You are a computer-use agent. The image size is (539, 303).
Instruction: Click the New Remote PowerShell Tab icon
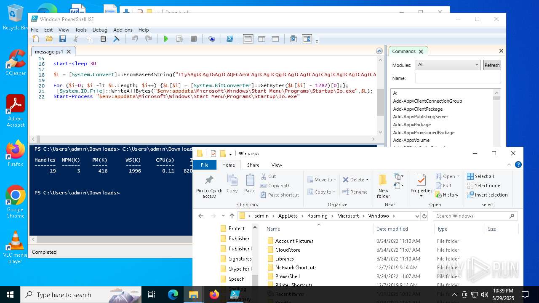[212, 39]
